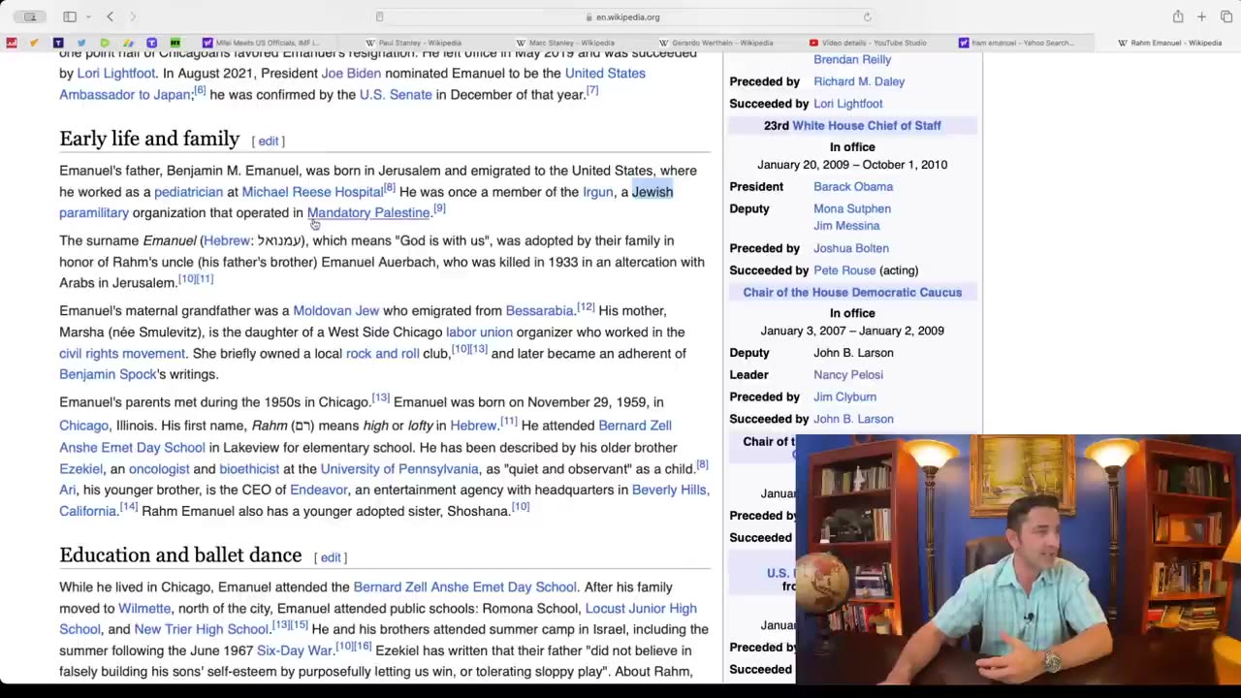Screen dimensions: 1241x698
Task: Open the rock and roll link
Action: [382, 354]
